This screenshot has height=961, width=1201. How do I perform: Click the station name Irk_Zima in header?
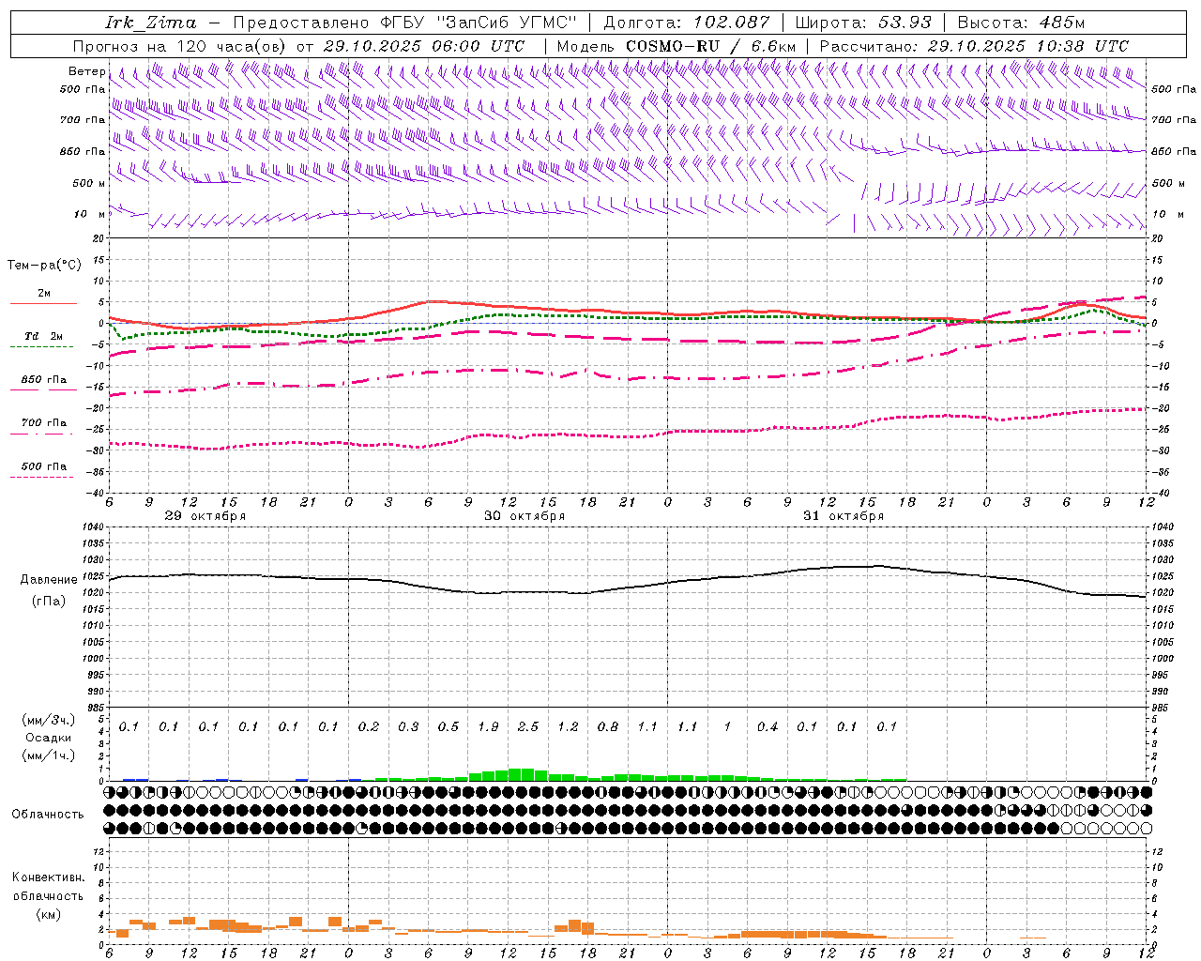[x=150, y=23]
